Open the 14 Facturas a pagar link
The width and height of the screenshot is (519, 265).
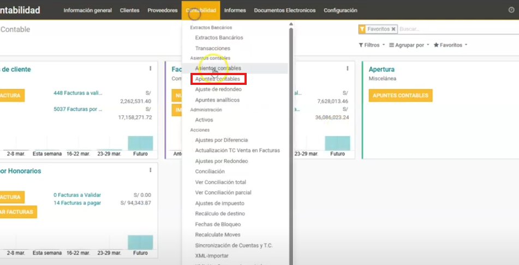click(x=77, y=203)
